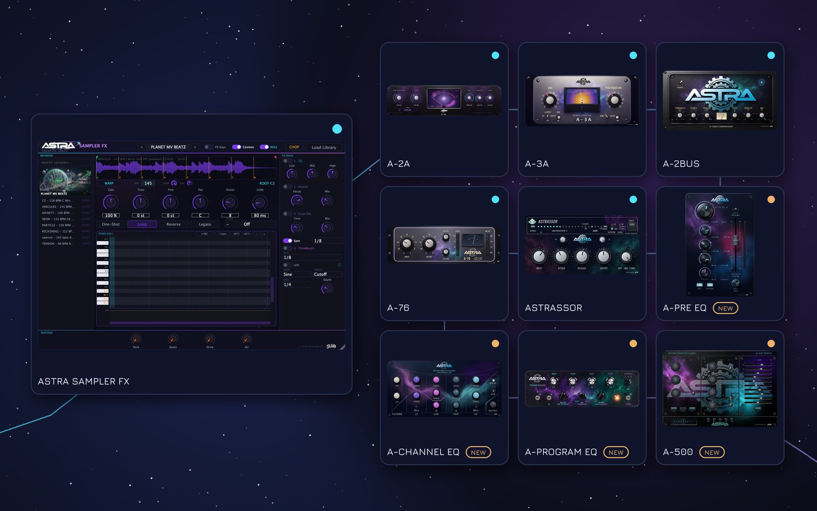Open the A-500 plugin card
This screenshot has height=511, width=817.
tap(720, 398)
